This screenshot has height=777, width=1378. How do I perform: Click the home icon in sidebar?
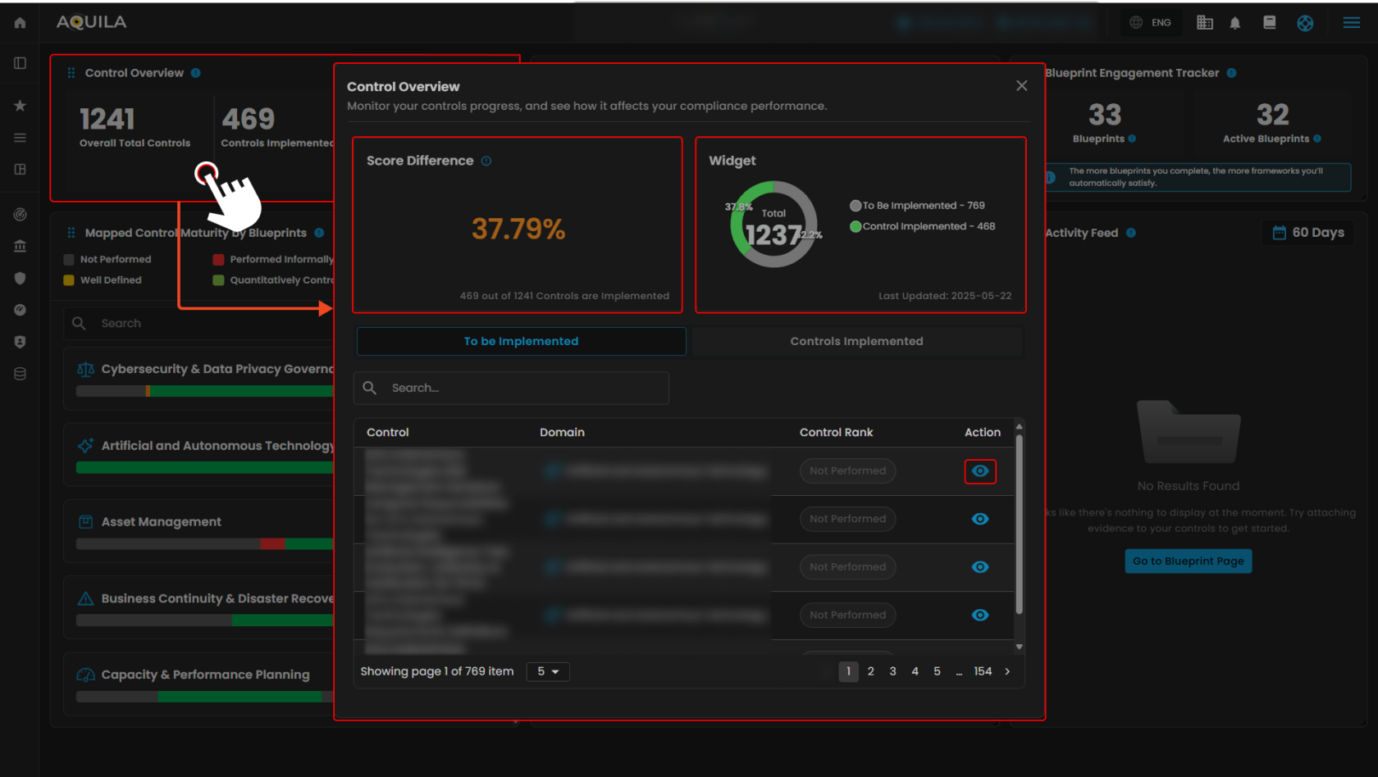(x=20, y=23)
